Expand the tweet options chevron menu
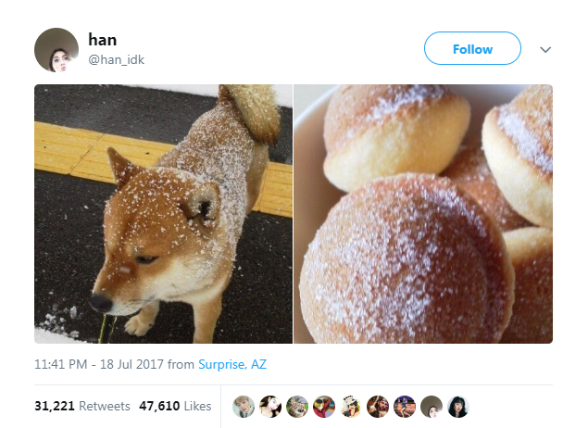This screenshot has width=588, height=428. 544,49
